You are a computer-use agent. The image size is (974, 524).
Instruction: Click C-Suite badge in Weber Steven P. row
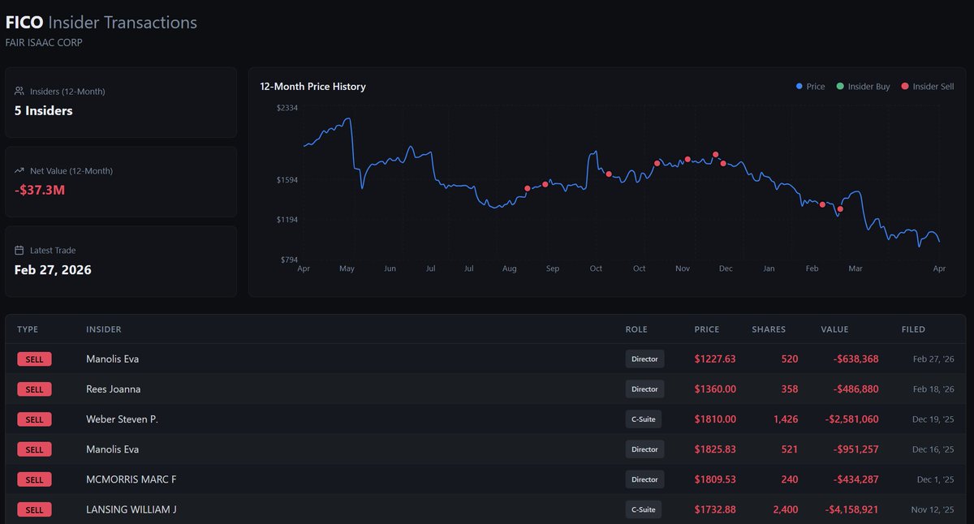tap(643, 419)
